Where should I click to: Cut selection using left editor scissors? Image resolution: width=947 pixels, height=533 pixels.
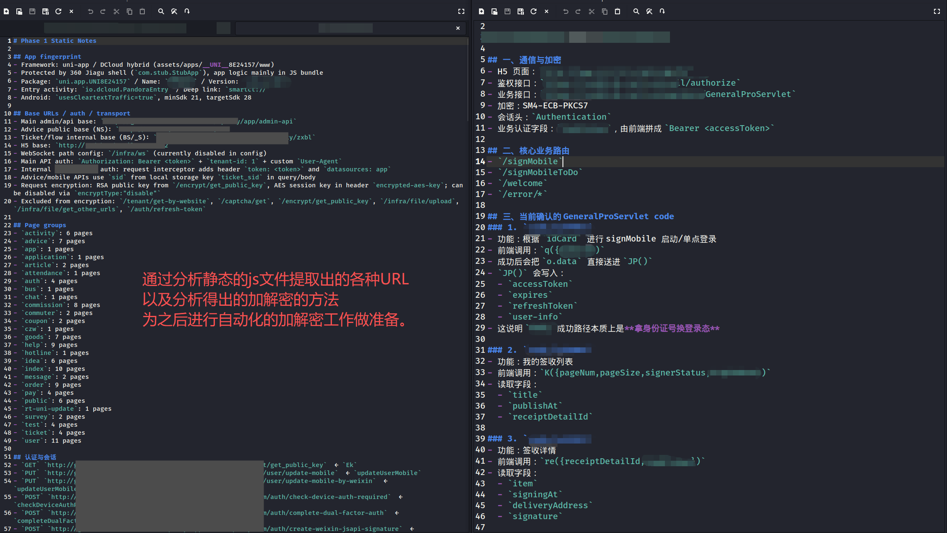click(116, 11)
